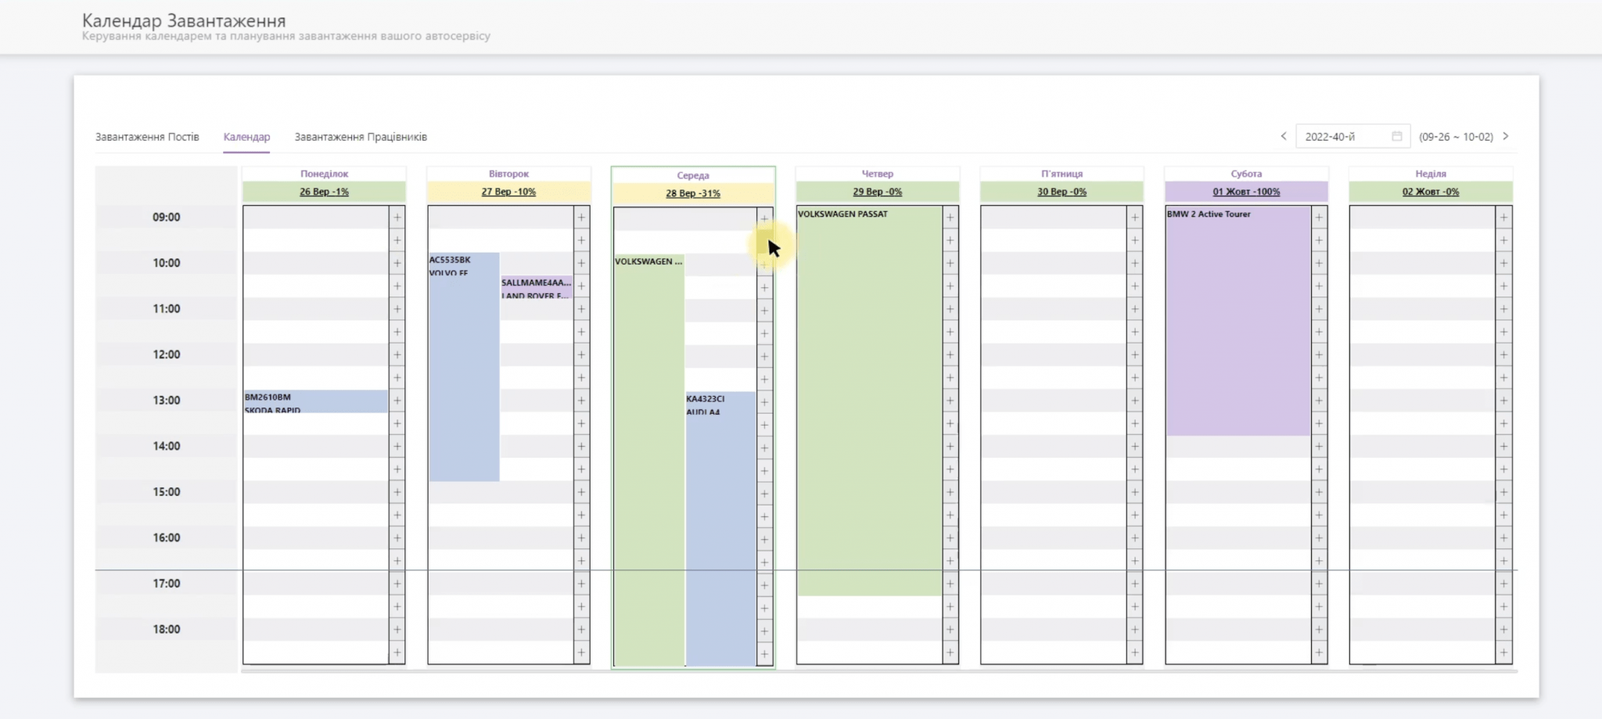
Task: Add Thursday order at 17:00 plus icon
Action: pyautogui.click(x=950, y=584)
